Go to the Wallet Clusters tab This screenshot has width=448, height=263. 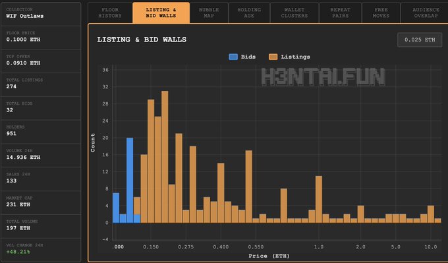tap(294, 13)
